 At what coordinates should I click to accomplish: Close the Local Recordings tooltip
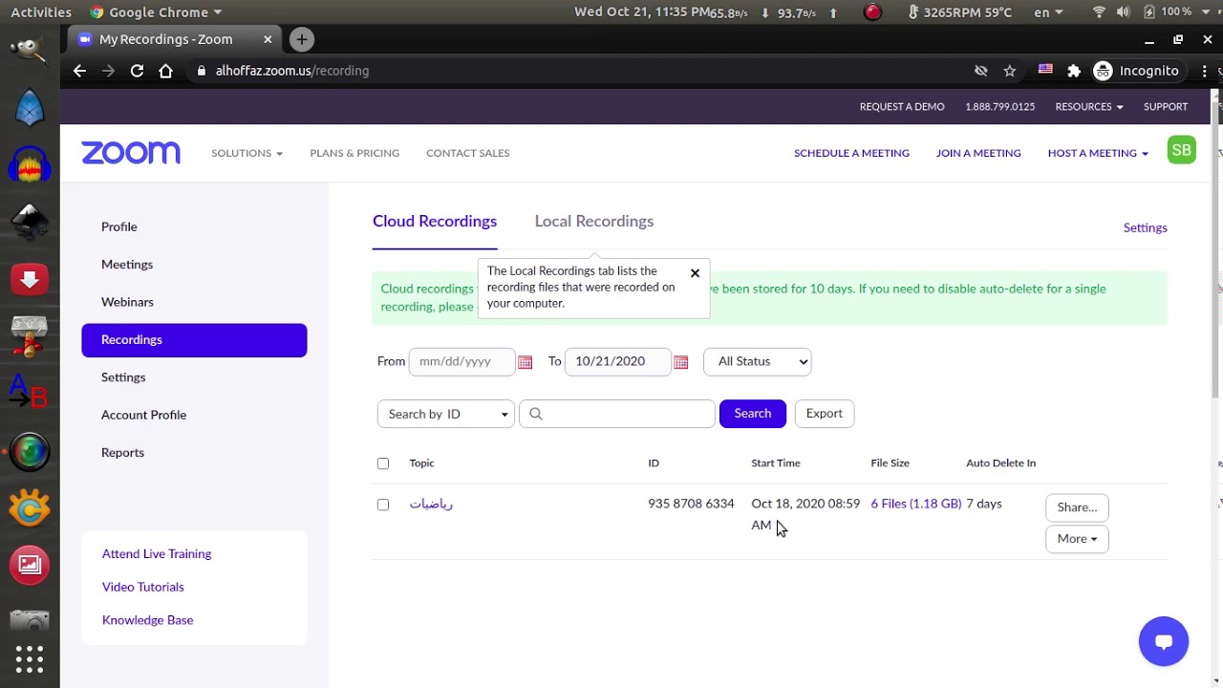[x=695, y=273]
